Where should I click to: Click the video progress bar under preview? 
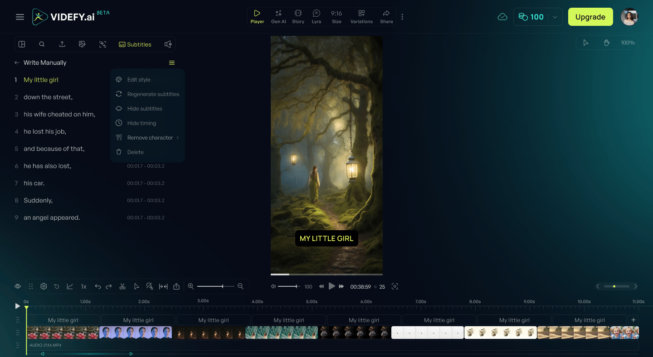[326, 275]
